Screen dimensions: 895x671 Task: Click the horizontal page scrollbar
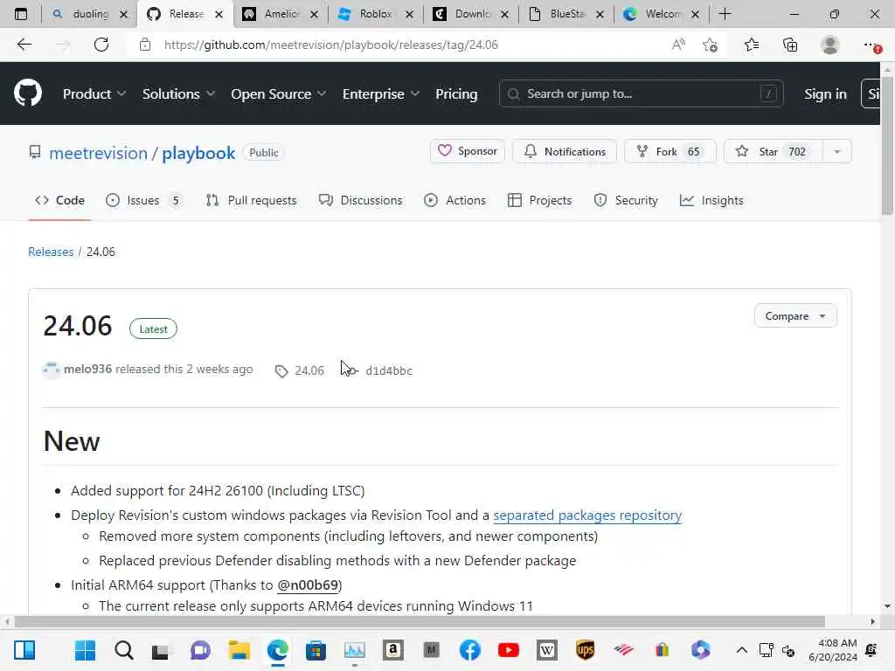point(420,621)
